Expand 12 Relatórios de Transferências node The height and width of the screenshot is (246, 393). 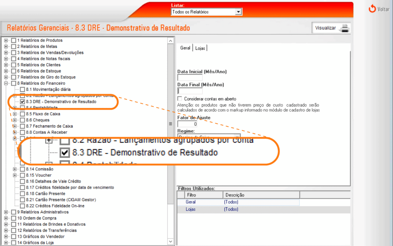6,231
